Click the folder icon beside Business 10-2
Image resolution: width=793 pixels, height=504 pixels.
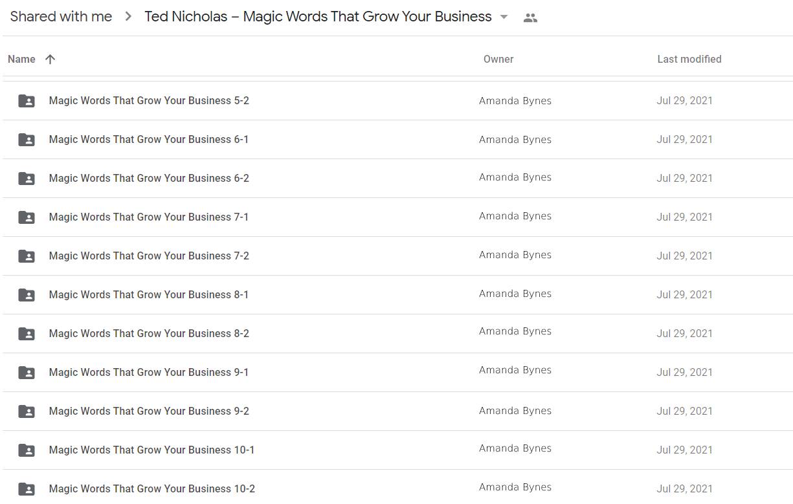click(26, 488)
